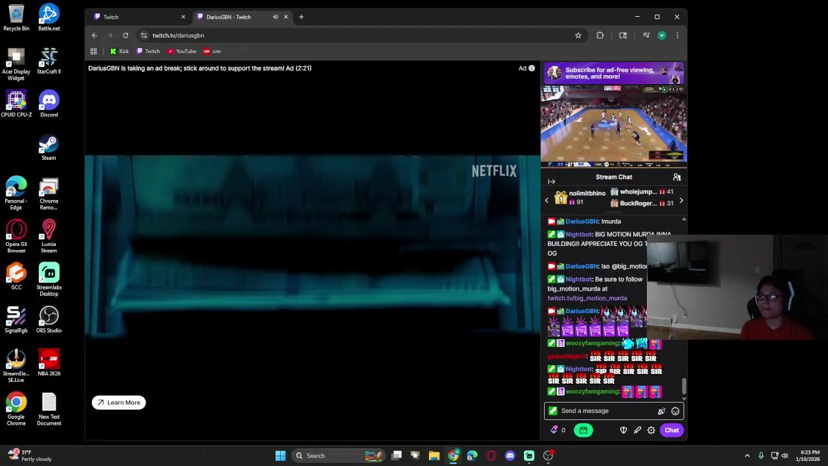The image size is (828, 466).
Task: Click the address bar URL
Action: tap(178, 36)
